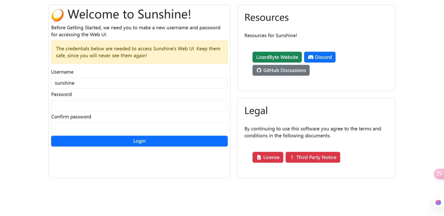Submit credentials with the Login button
This screenshot has width=444, height=216.
pyautogui.click(x=139, y=141)
